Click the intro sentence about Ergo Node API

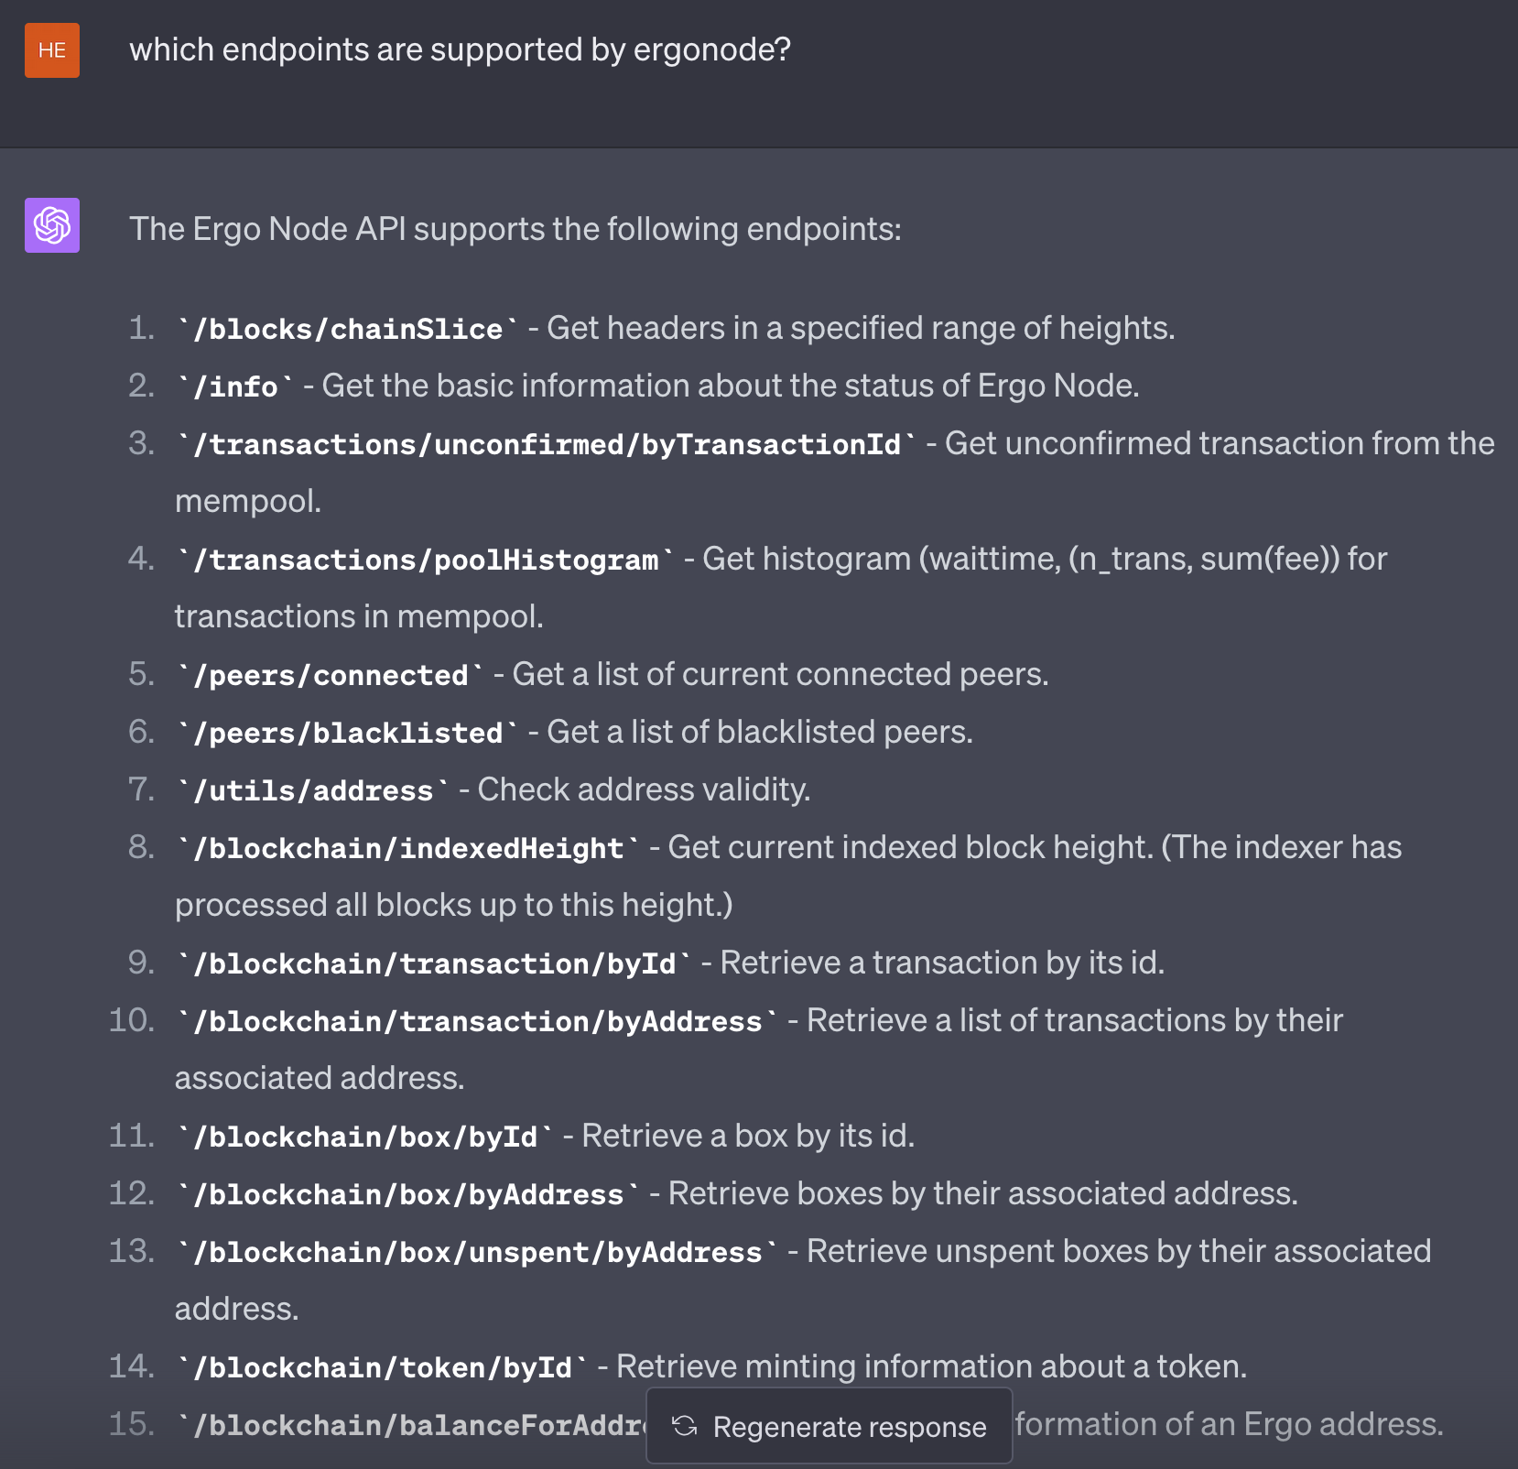(x=515, y=229)
